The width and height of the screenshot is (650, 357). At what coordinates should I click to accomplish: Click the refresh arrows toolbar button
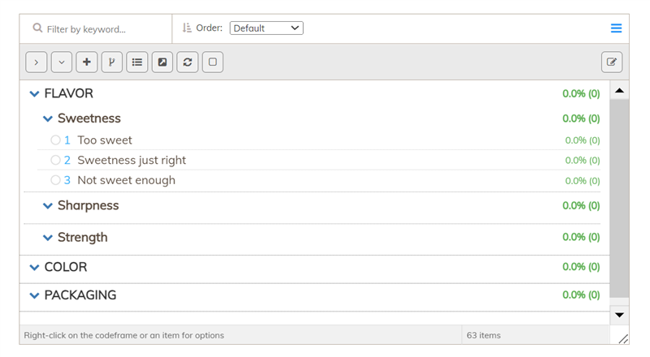point(188,62)
